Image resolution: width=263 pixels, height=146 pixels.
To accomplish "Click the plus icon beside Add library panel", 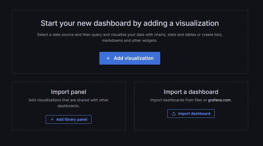I will 52,119.
